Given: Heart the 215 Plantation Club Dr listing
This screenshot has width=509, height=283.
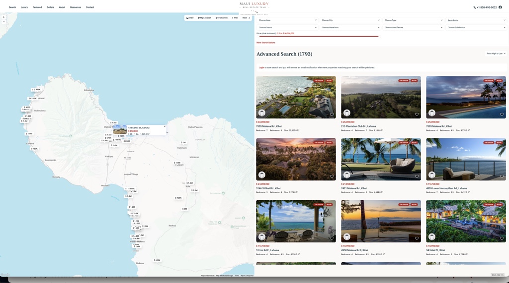Looking at the screenshot, I should [417, 114].
